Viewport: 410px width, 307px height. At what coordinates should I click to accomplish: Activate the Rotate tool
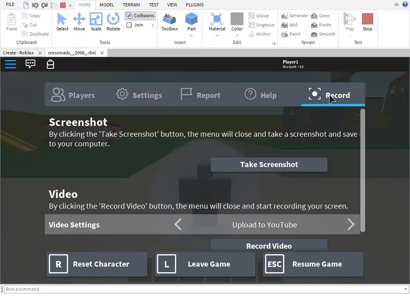tap(113, 22)
